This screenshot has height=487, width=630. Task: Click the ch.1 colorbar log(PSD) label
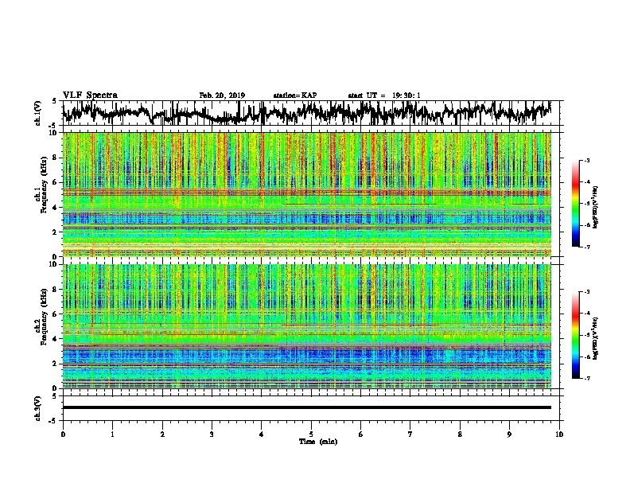click(x=596, y=208)
